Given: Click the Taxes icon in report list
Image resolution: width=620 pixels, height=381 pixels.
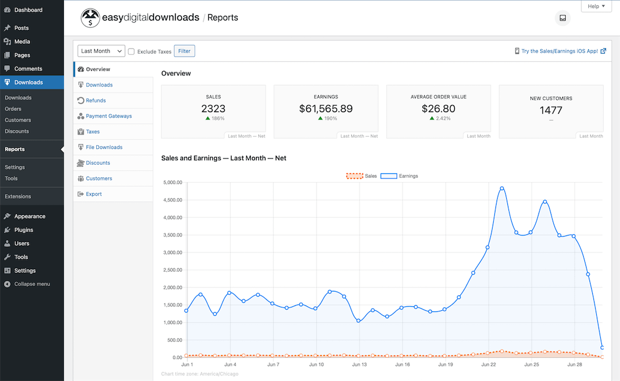Looking at the screenshot, I should (80, 131).
